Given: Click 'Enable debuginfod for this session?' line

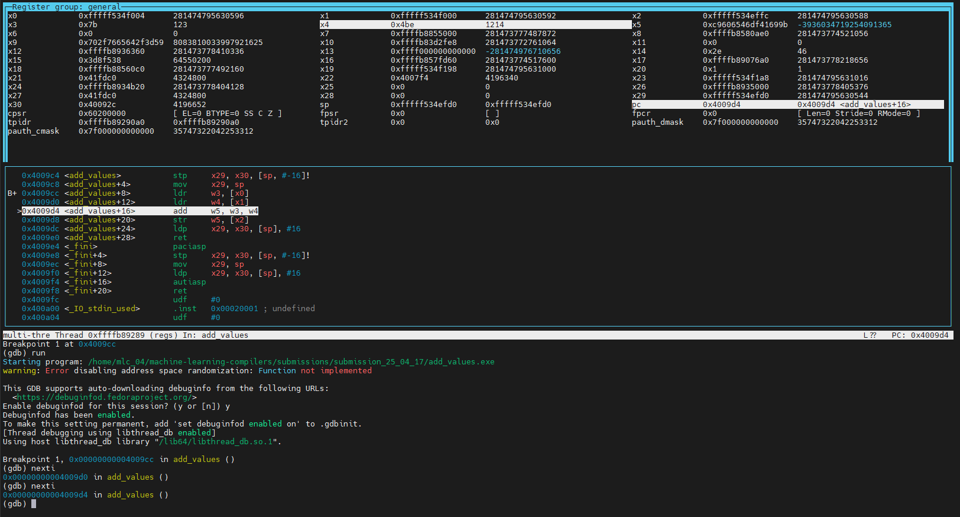Looking at the screenshot, I should pyautogui.click(x=116, y=406).
